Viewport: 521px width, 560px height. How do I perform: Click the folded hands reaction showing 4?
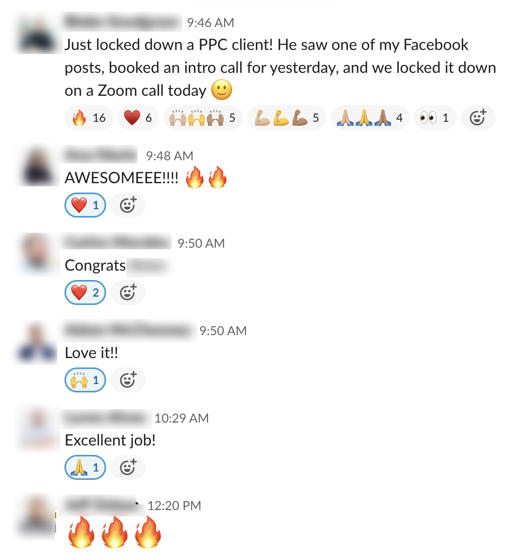click(x=370, y=118)
